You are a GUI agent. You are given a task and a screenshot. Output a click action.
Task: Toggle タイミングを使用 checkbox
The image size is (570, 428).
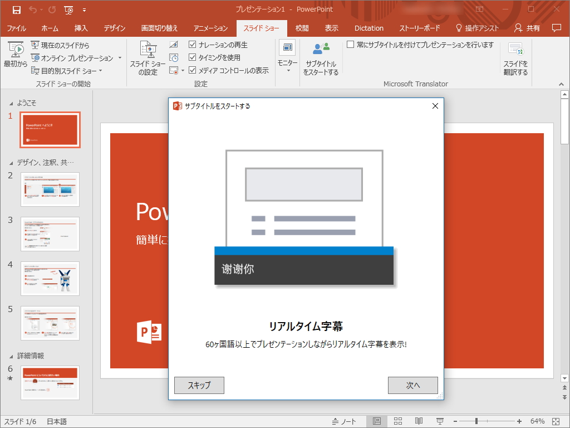pyautogui.click(x=192, y=57)
